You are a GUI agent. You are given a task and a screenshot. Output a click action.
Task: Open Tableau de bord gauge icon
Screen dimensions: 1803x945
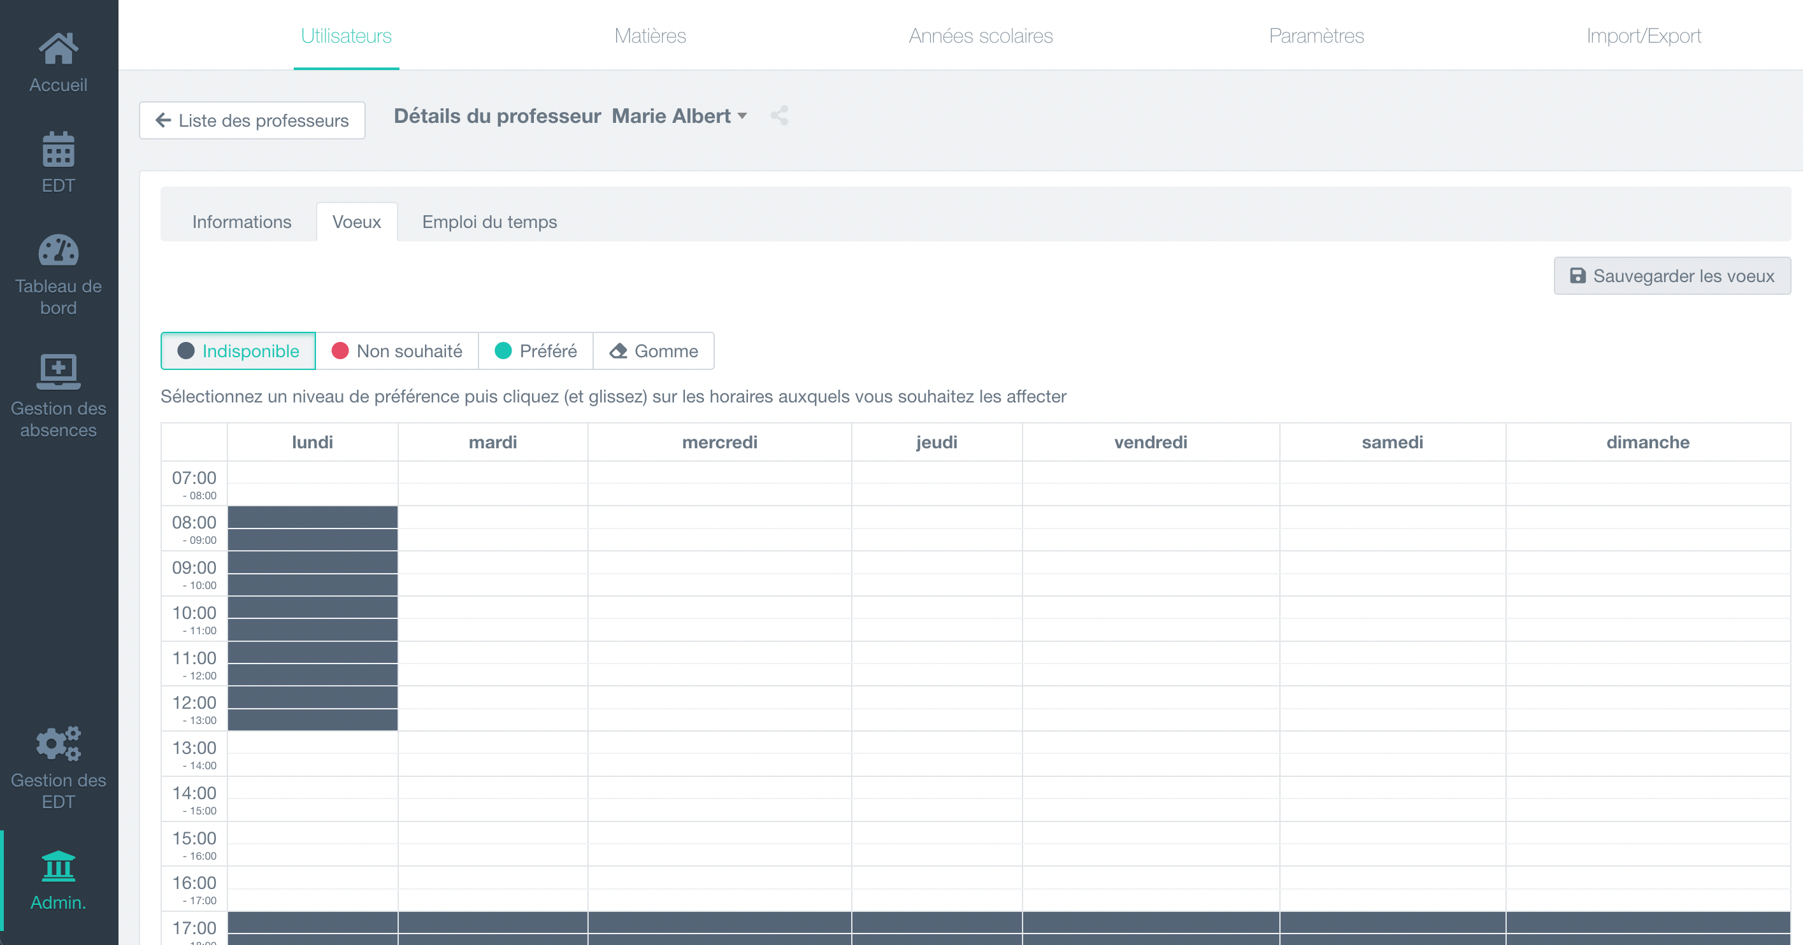point(58,250)
